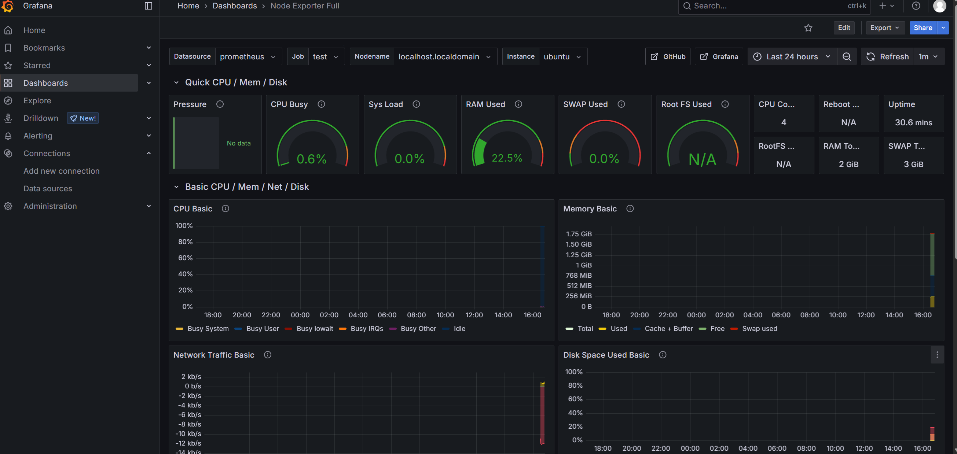Open the user profile avatar

(x=939, y=6)
